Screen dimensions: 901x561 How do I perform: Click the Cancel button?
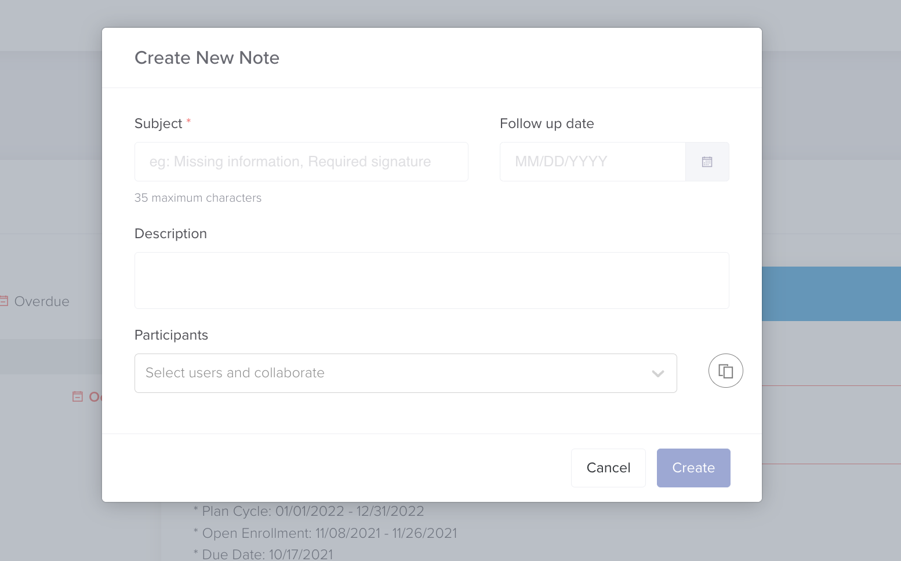pyautogui.click(x=608, y=468)
